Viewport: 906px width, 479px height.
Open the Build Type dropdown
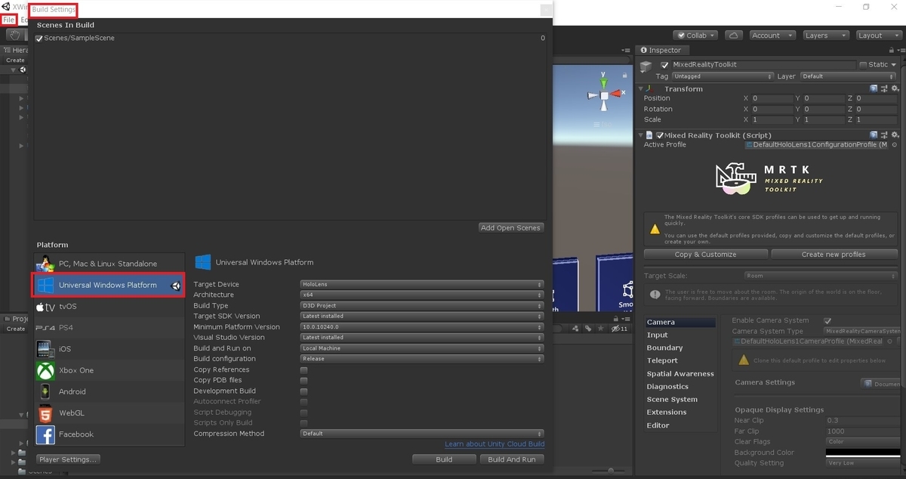point(422,305)
